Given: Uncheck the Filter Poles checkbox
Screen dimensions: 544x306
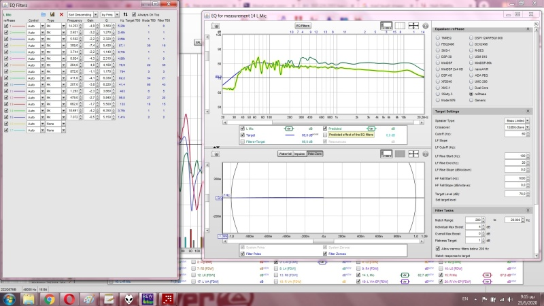Looking at the screenshot, I should click(243, 253).
